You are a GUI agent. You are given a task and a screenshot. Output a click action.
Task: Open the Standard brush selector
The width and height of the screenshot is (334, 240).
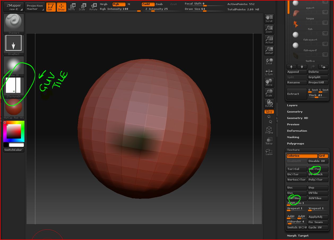tap(14, 24)
